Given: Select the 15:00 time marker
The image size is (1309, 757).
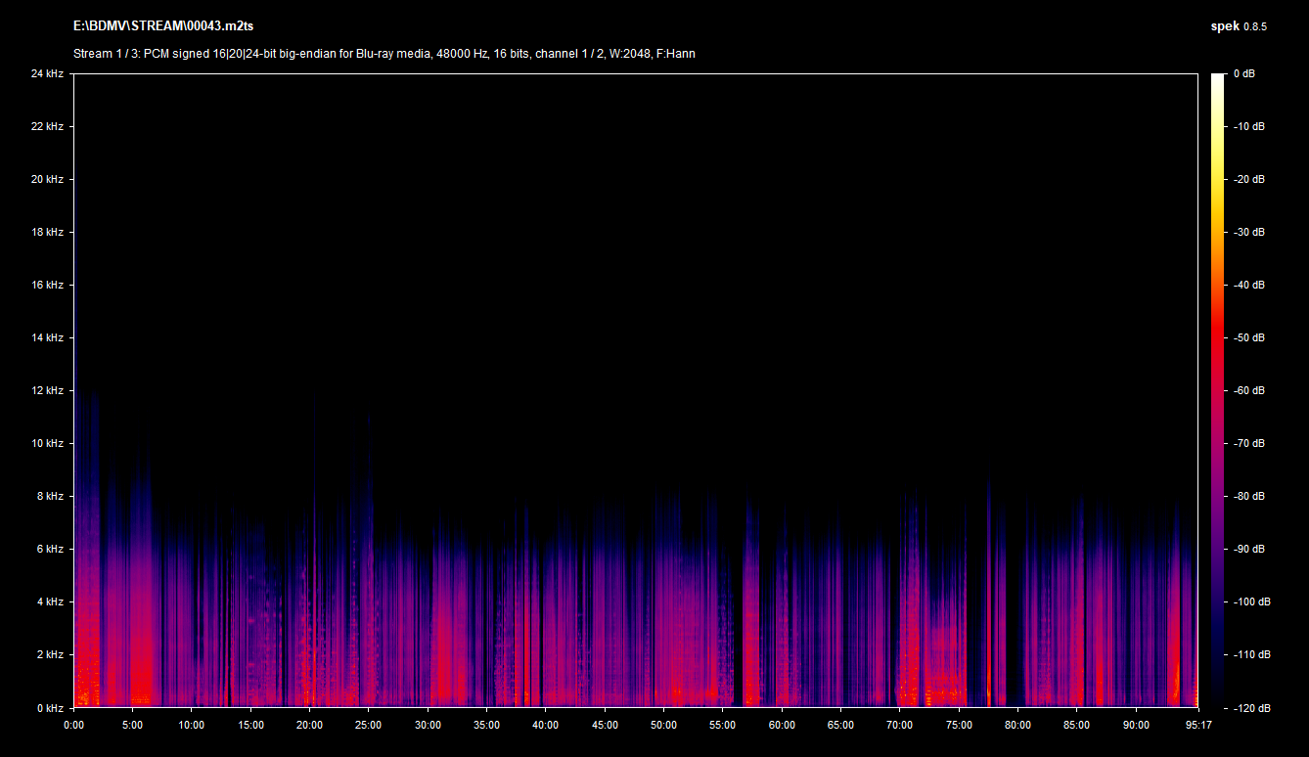Looking at the screenshot, I should 250,725.
